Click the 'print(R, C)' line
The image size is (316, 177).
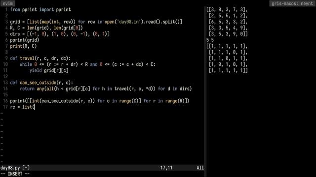(x=23, y=46)
